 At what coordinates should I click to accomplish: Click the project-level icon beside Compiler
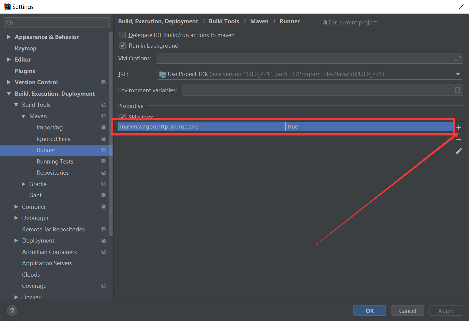click(x=104, y=207)
